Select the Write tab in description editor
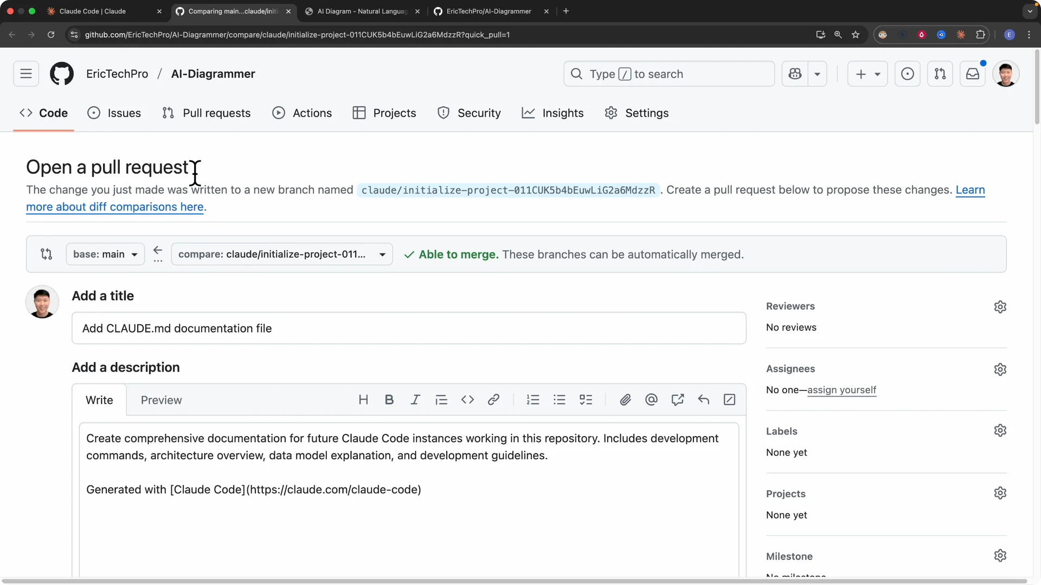Image resolution: width=1041 pixels, height=585 pixels. point(99,400)
